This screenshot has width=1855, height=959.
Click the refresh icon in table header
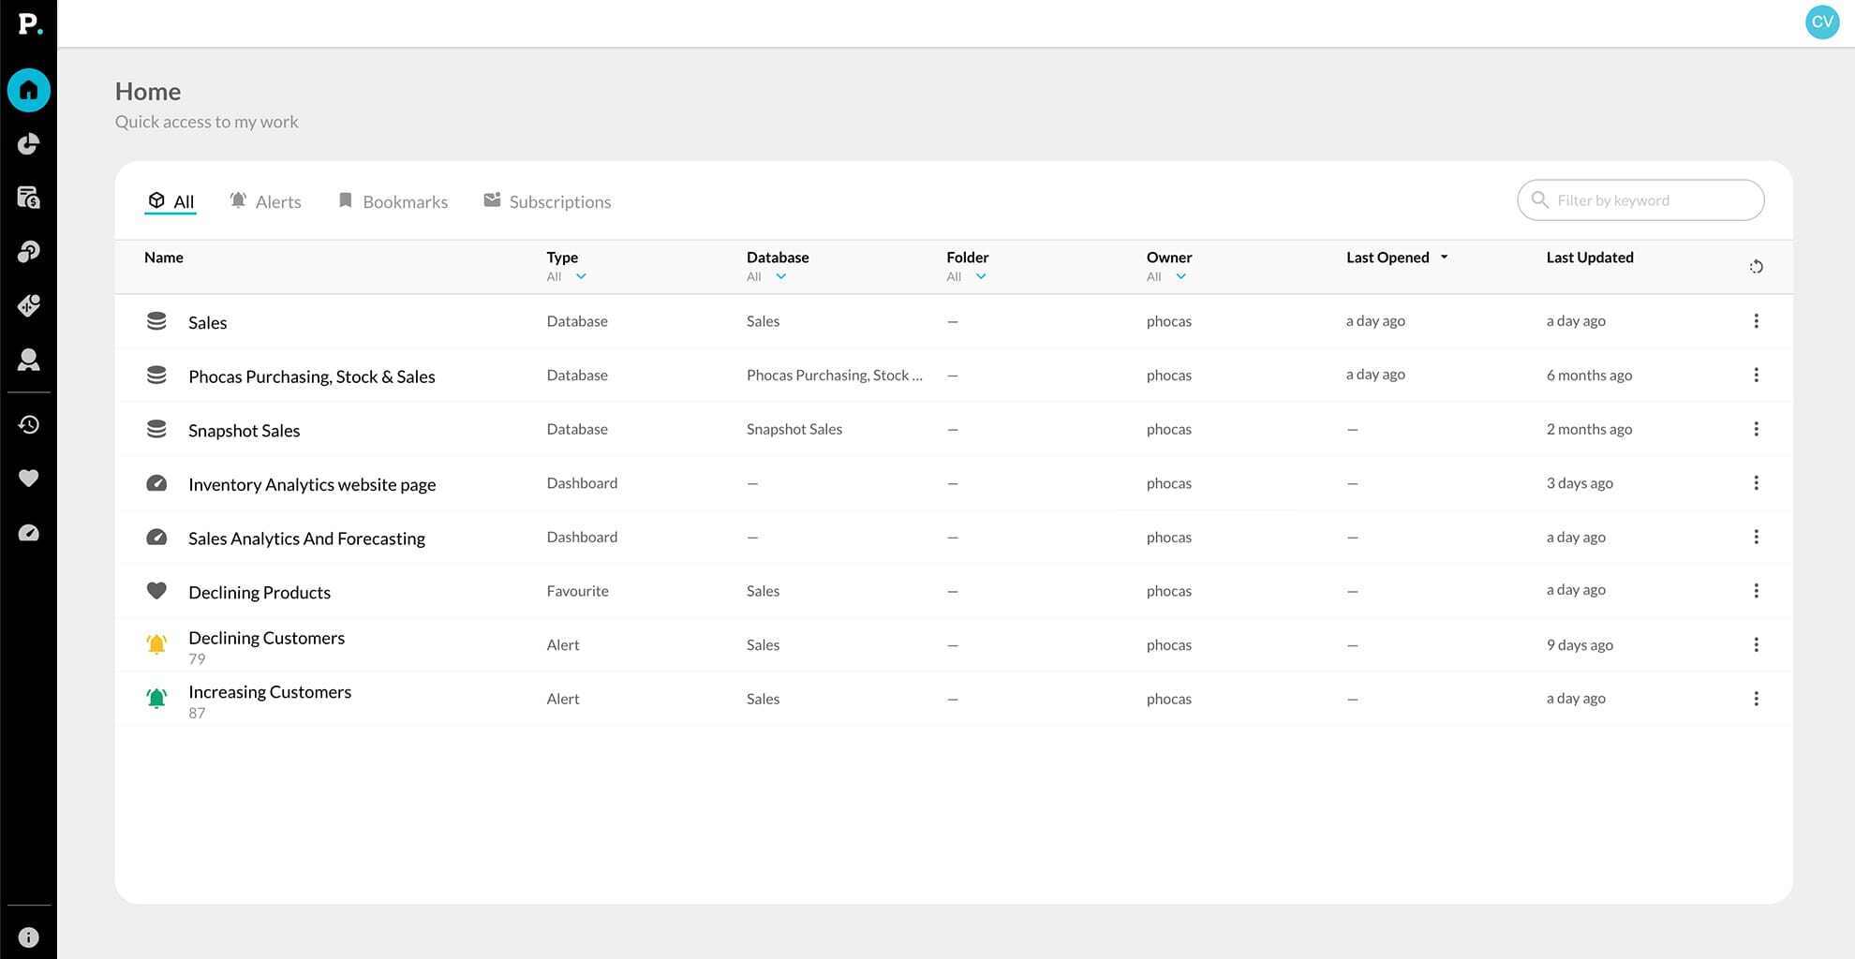pos(1756,267)
